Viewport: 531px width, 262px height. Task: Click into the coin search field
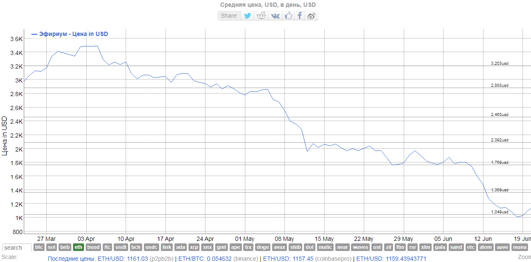[x=17, y=248]
